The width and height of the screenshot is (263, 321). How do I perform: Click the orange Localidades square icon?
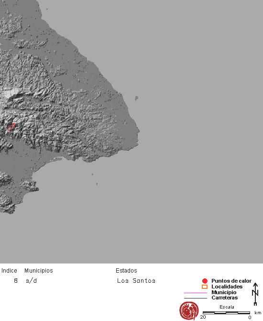(205, 287)
